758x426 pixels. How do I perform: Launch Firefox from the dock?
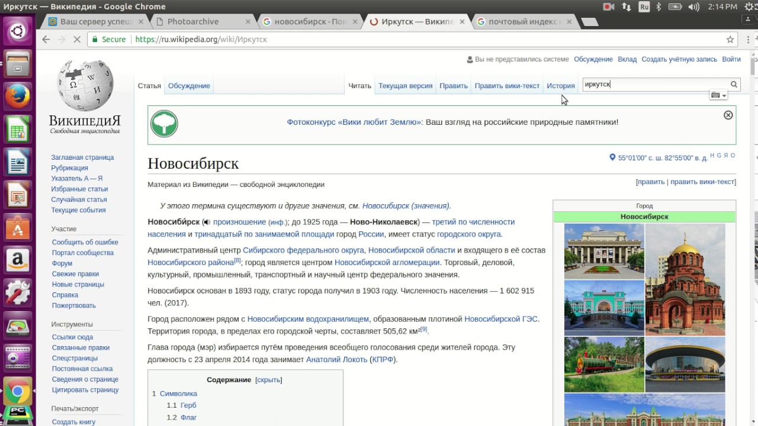point(17,95)
